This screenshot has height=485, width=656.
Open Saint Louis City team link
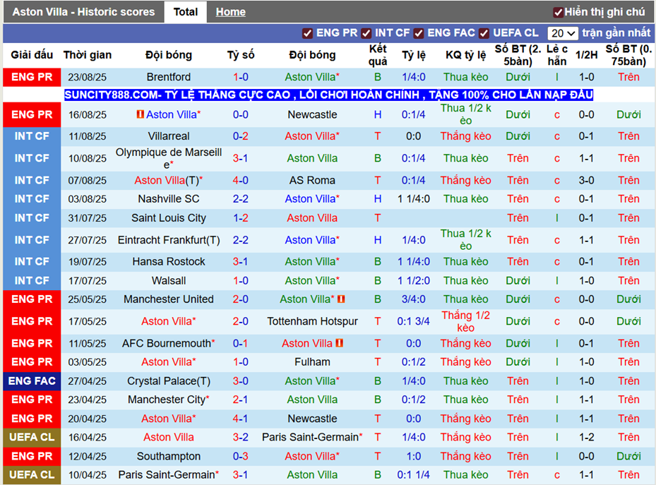pyautogui.click(x=169, y=218)
